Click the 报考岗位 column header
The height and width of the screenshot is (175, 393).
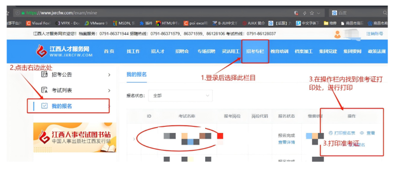[x=232, y=116]
